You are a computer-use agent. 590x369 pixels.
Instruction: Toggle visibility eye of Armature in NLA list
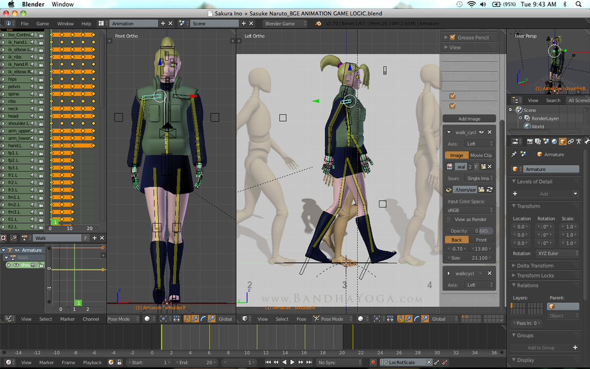(17, 250)
